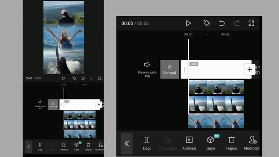Image resolution: width=279 pixels, height=157 pixels.
Task: Choose the Bagi split tool in the enlarged toolbar
Action: click(147, 143)
